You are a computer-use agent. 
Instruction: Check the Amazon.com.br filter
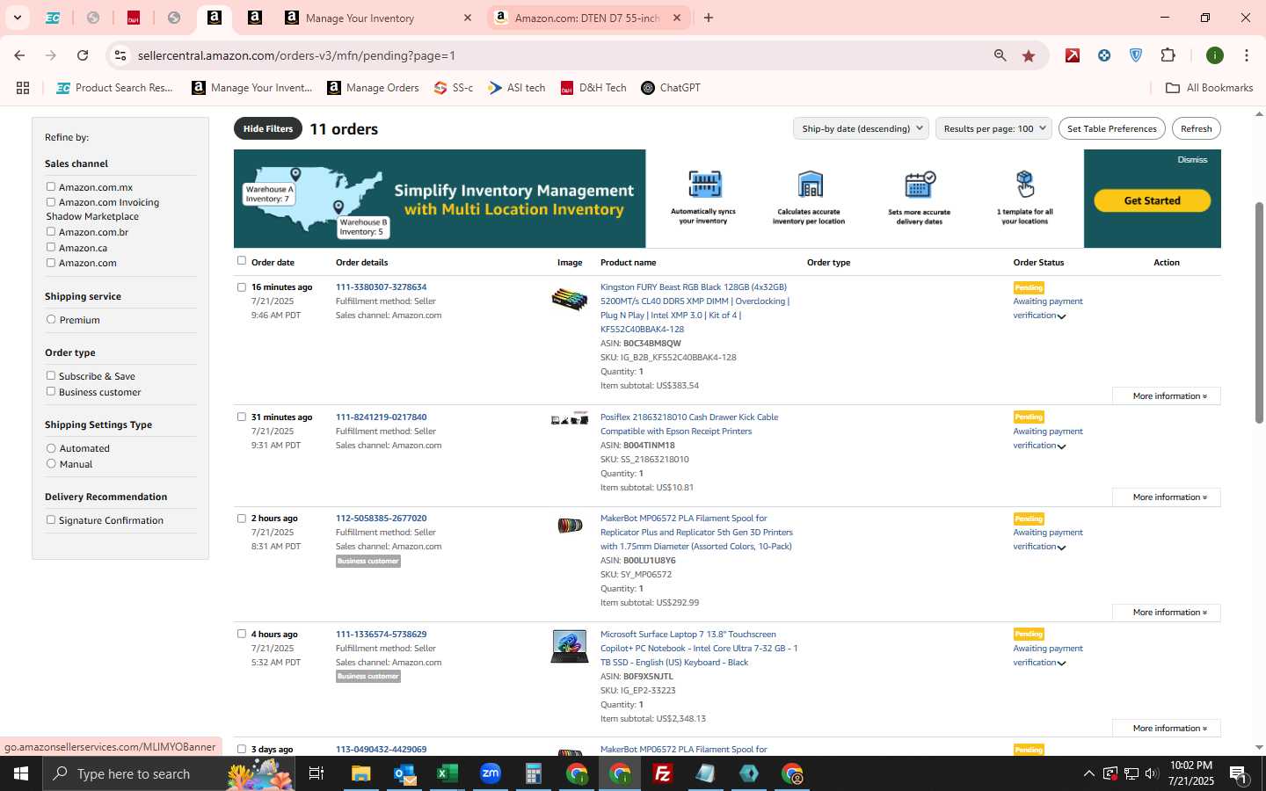[x=51, y=231]
